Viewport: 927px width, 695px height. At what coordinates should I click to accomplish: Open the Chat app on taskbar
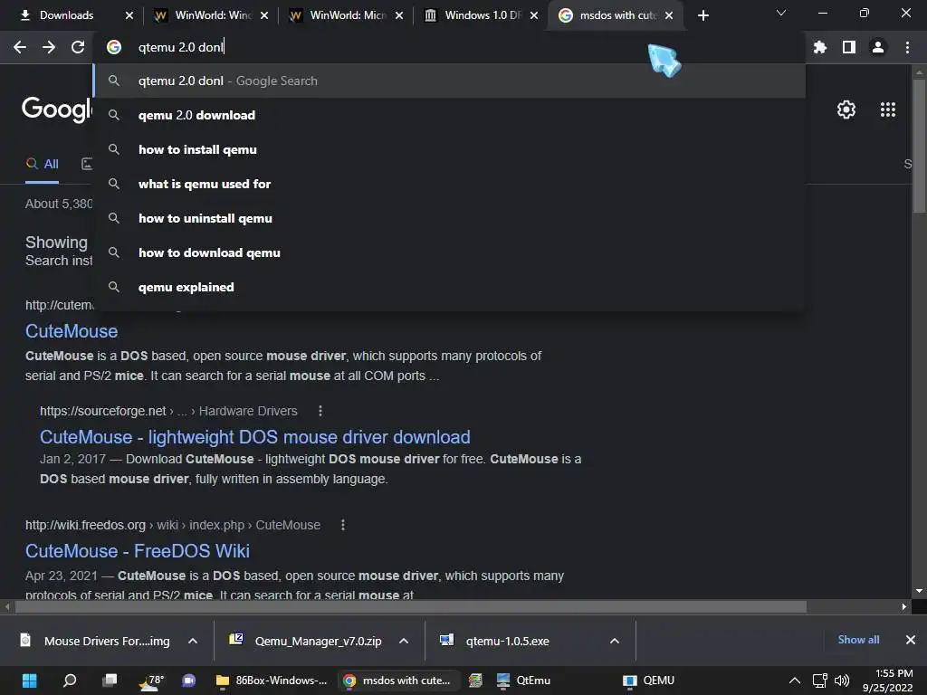point(189,681)
